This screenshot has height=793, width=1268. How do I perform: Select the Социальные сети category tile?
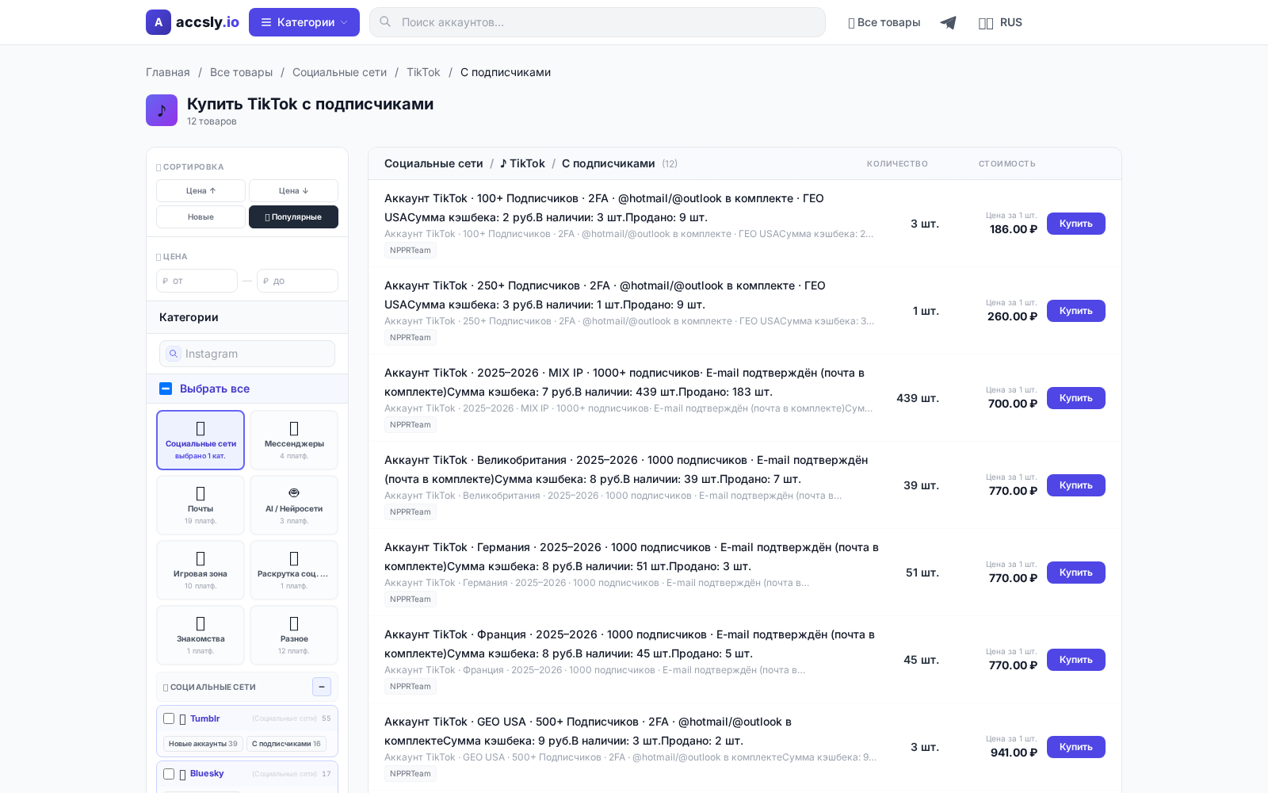click(201, 440)
